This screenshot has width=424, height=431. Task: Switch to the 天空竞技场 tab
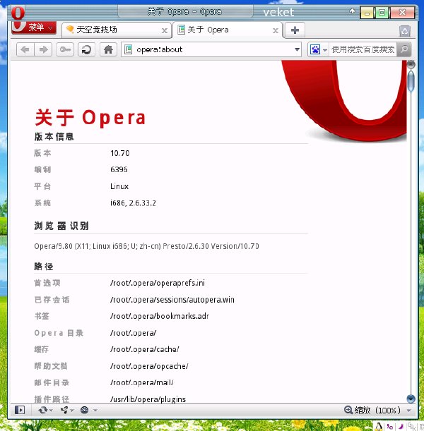point(117,30)
